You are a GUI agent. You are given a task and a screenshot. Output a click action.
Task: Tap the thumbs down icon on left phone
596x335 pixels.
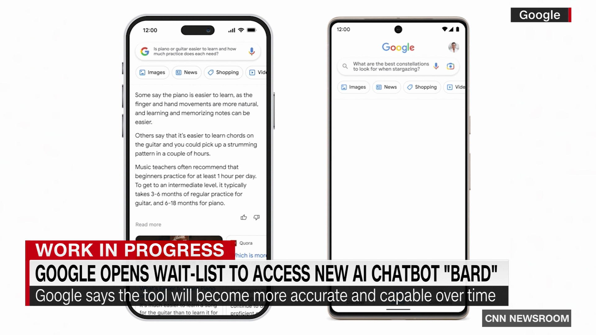click(257, 217)
